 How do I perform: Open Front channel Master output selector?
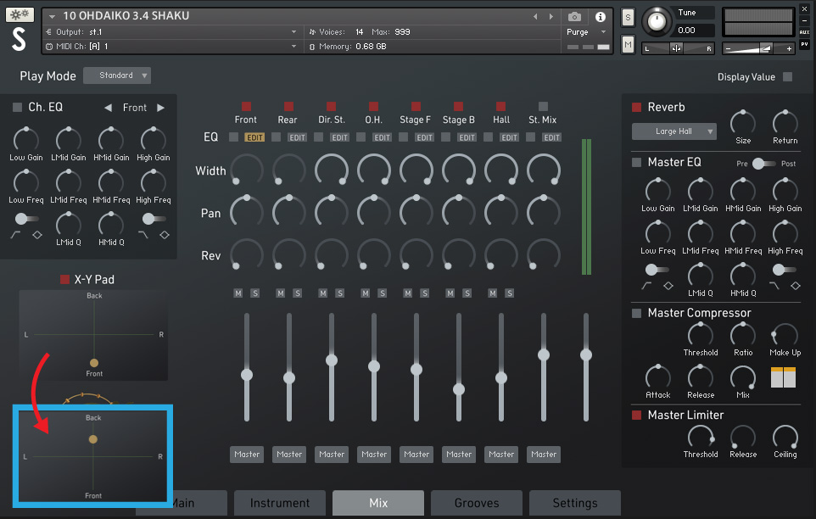[247, 455]
